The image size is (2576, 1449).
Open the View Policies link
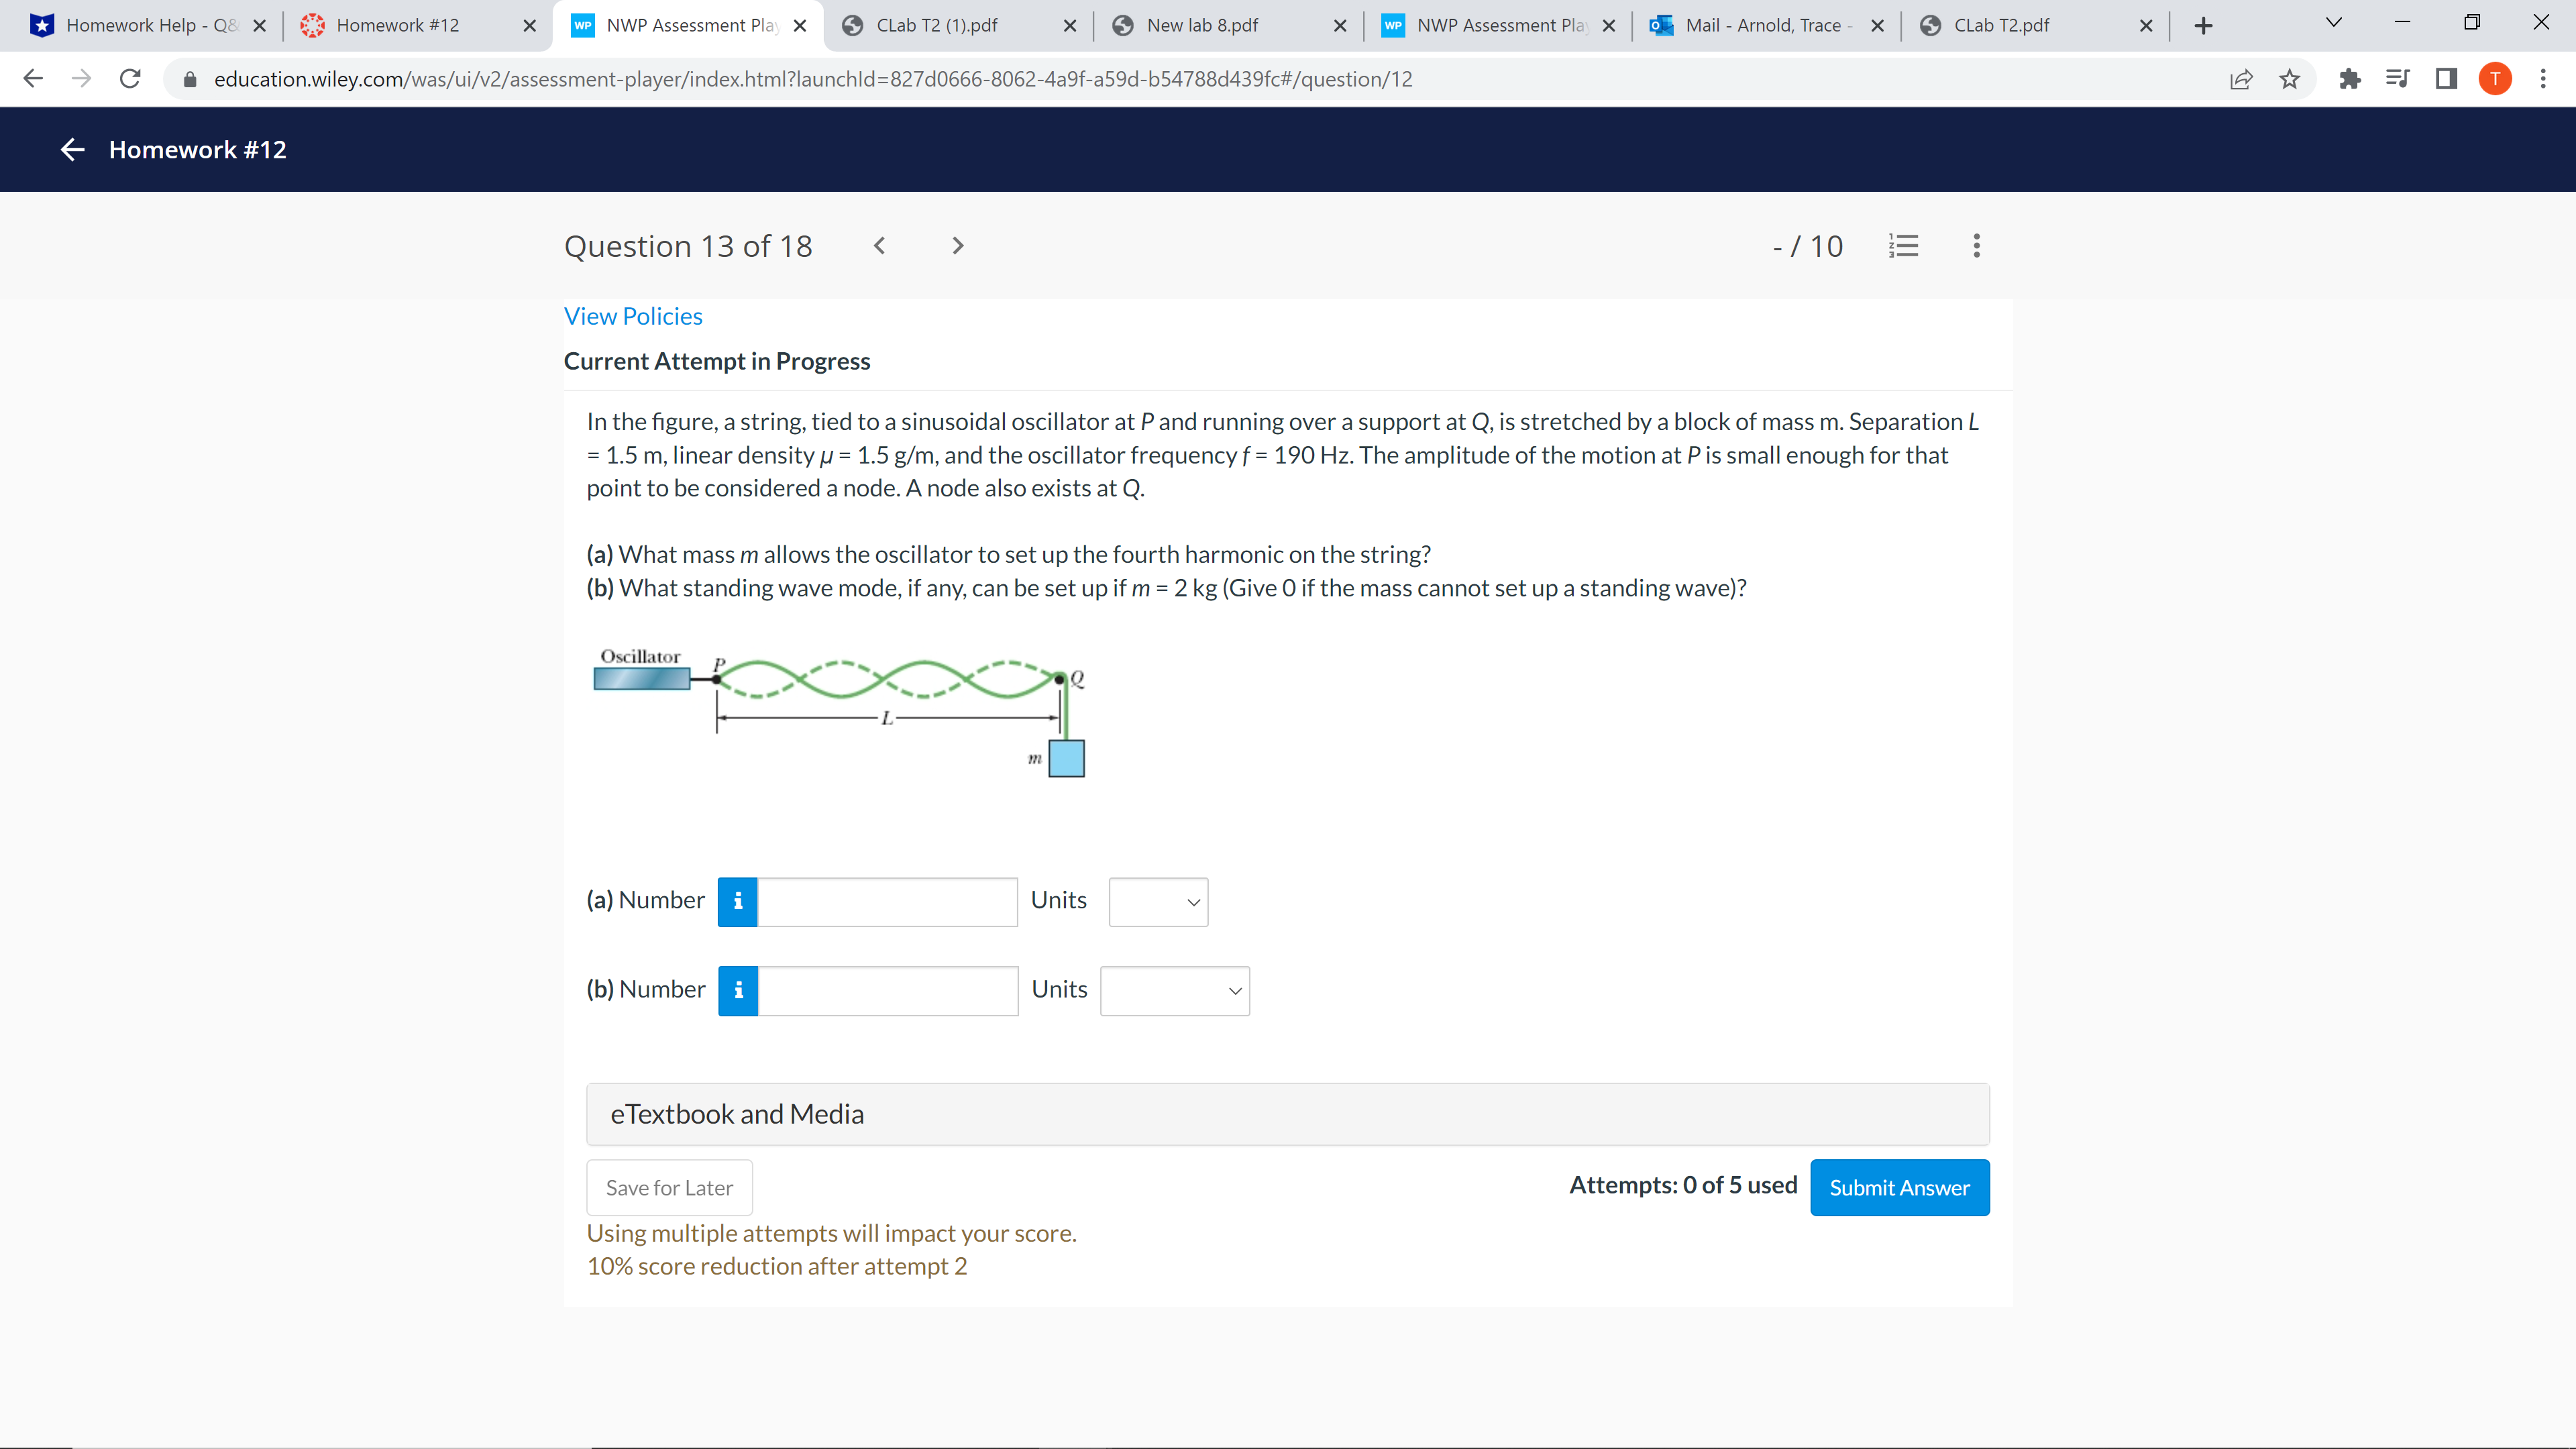[x=633, y=316]
